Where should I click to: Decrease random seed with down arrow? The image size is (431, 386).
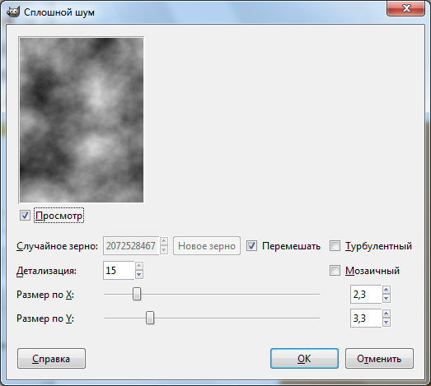164,250
